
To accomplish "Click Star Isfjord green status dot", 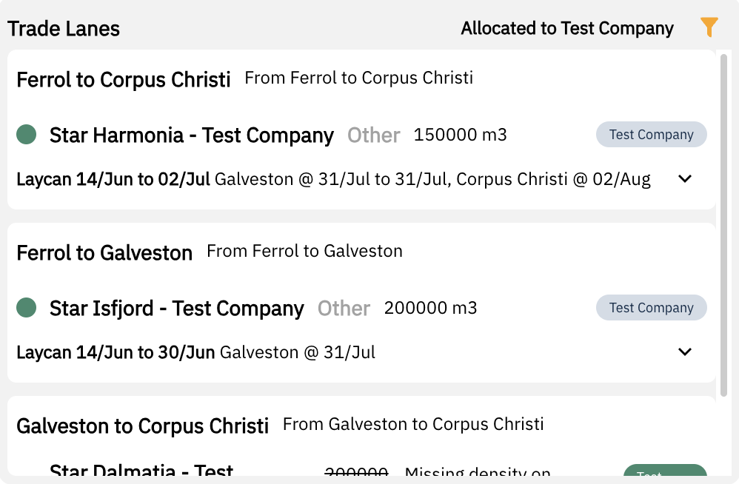I will tap(27, 308).
